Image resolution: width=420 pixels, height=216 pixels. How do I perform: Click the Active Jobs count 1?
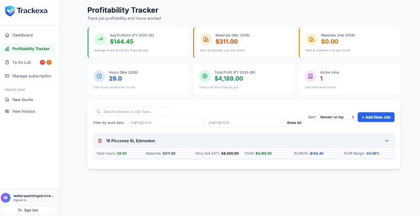[322, 78]
